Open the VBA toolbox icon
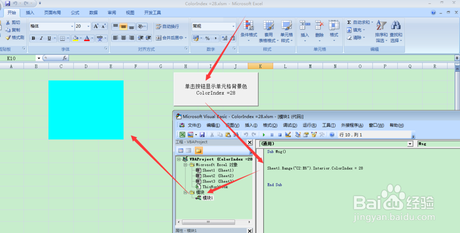Image resolution: width=460 pixels, height=233 pixels. click(x=322, y=135)
